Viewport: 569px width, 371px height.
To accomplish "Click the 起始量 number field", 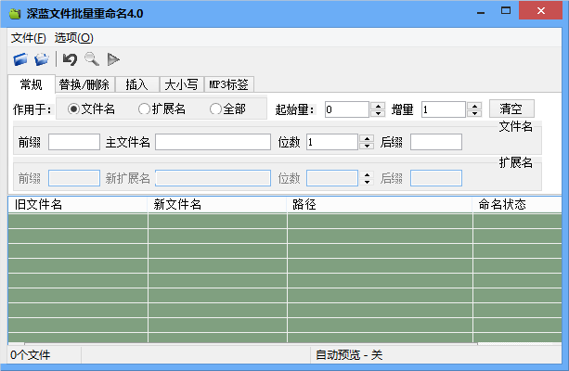I will point(347,109).
